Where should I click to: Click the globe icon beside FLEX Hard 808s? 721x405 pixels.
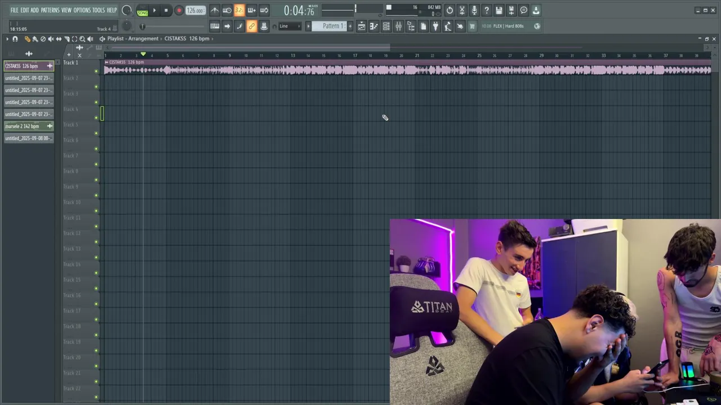coord(537,26)
